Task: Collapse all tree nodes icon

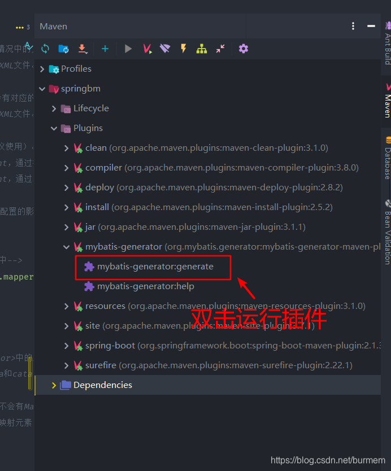Action: [220, 49]
